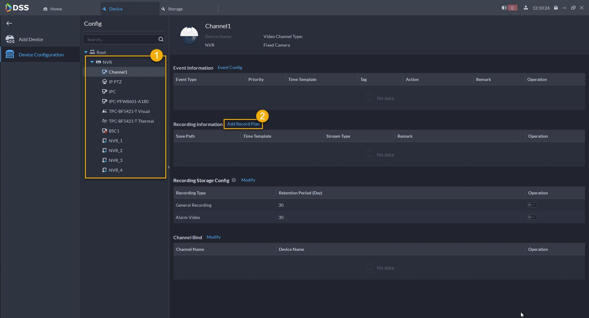Click the Channel Bind Modify link
This screenshot has height=318, width=589.
pos(214,237)
